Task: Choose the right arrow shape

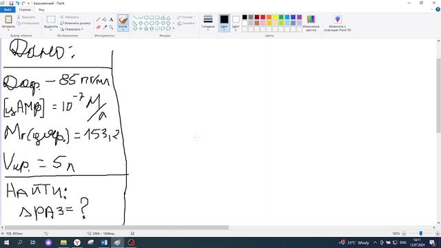Action: click(157, 23)
